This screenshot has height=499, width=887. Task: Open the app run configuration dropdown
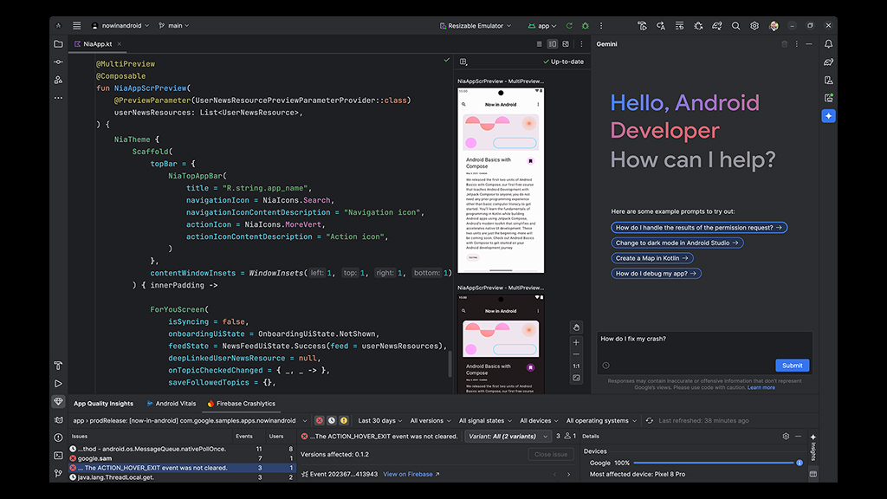coord(542,25)
